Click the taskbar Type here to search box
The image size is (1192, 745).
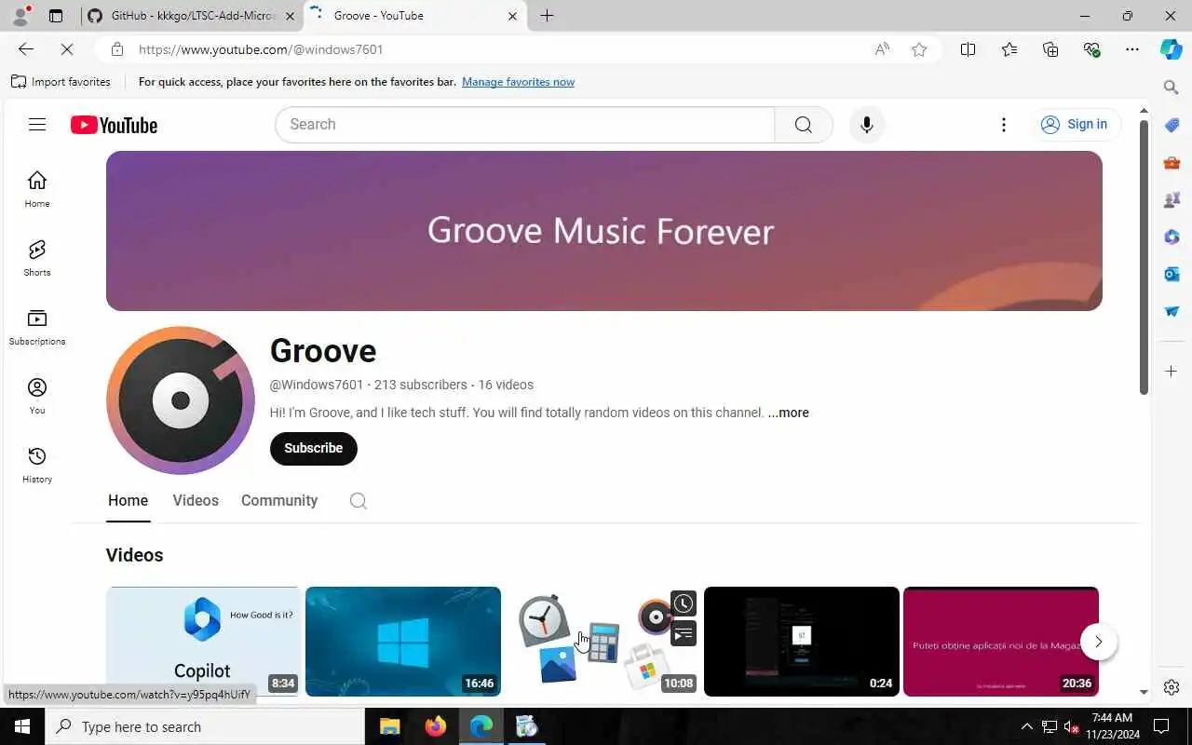205,726
